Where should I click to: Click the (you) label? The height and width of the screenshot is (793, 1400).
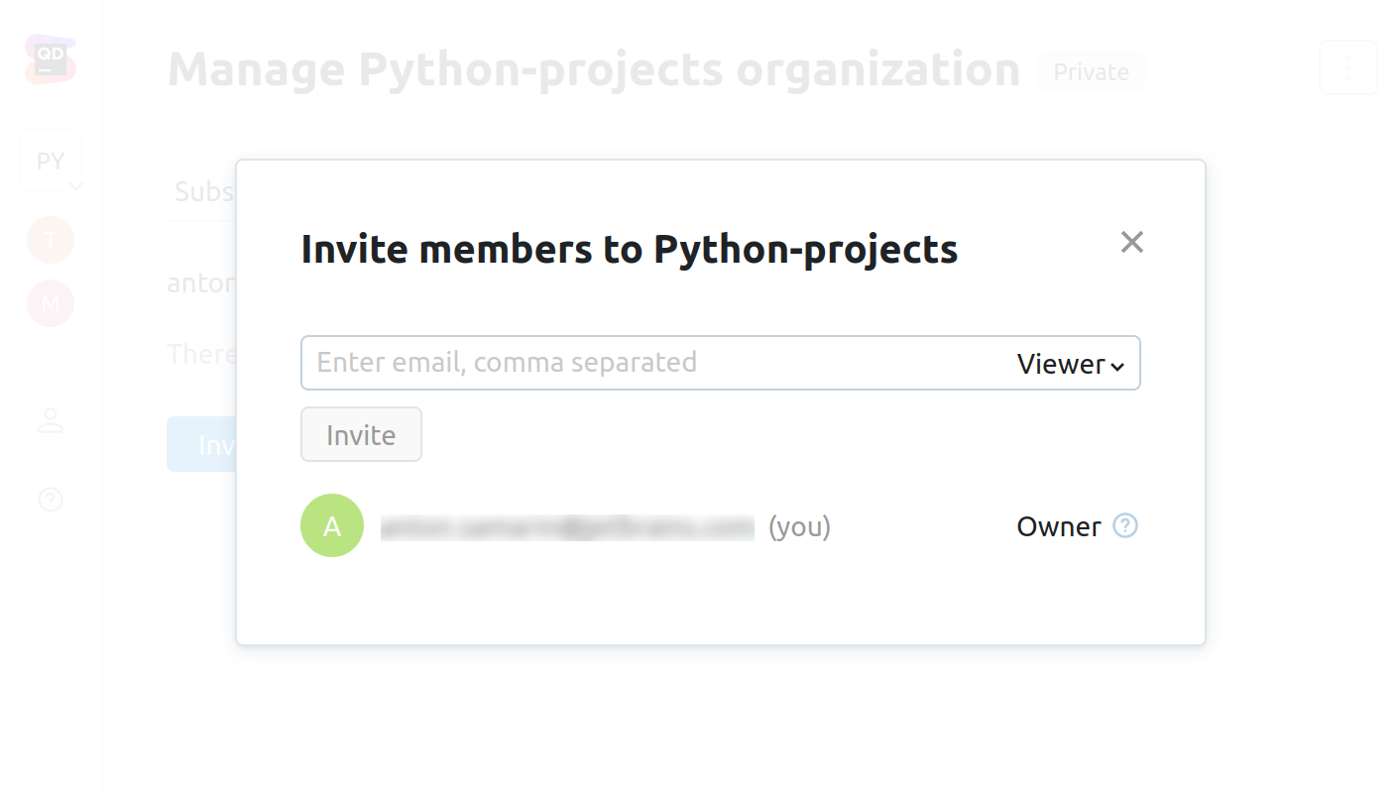799,526
